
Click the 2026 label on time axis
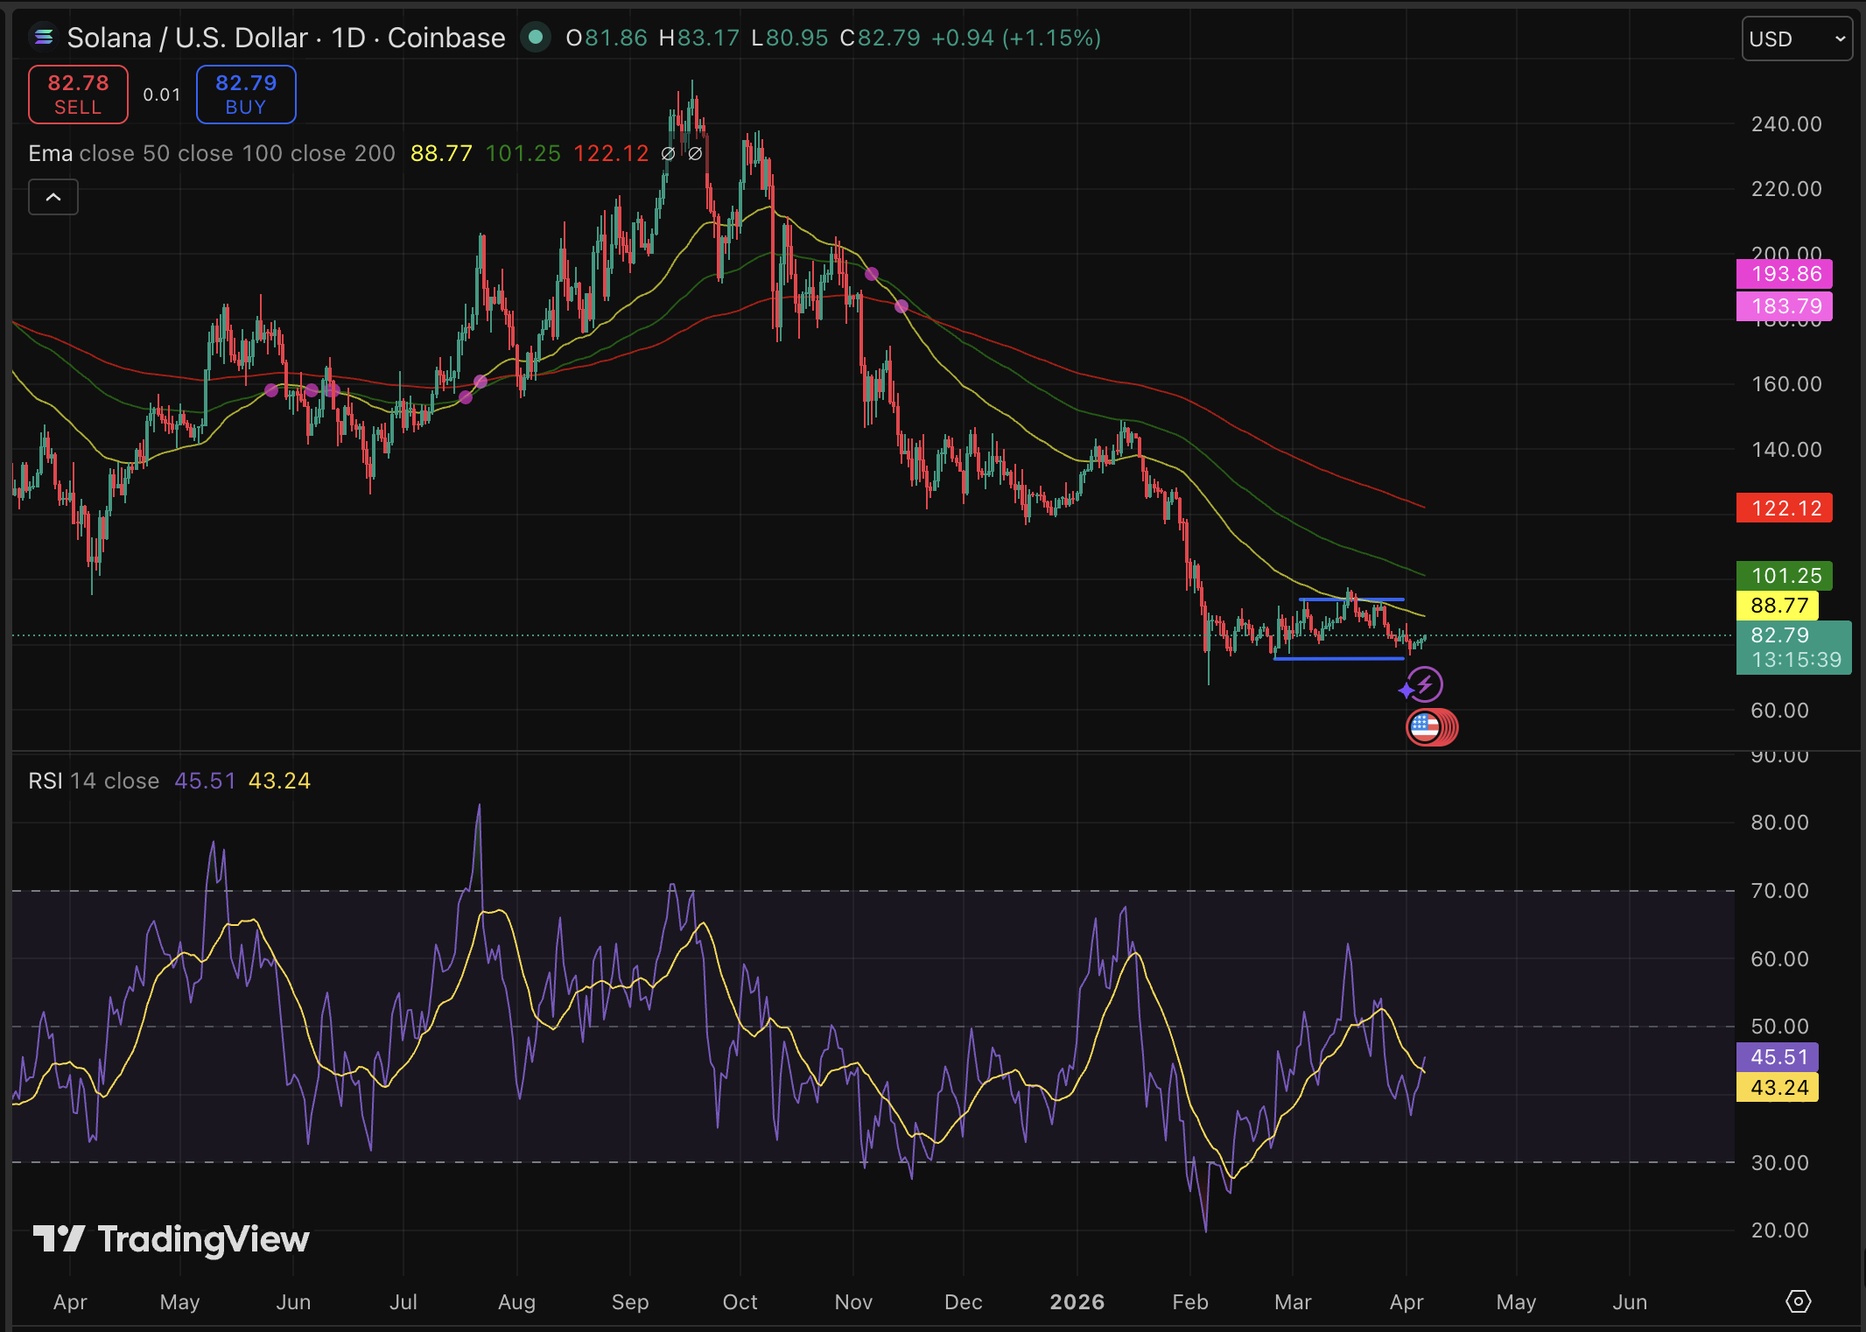click(1077, 1302)
